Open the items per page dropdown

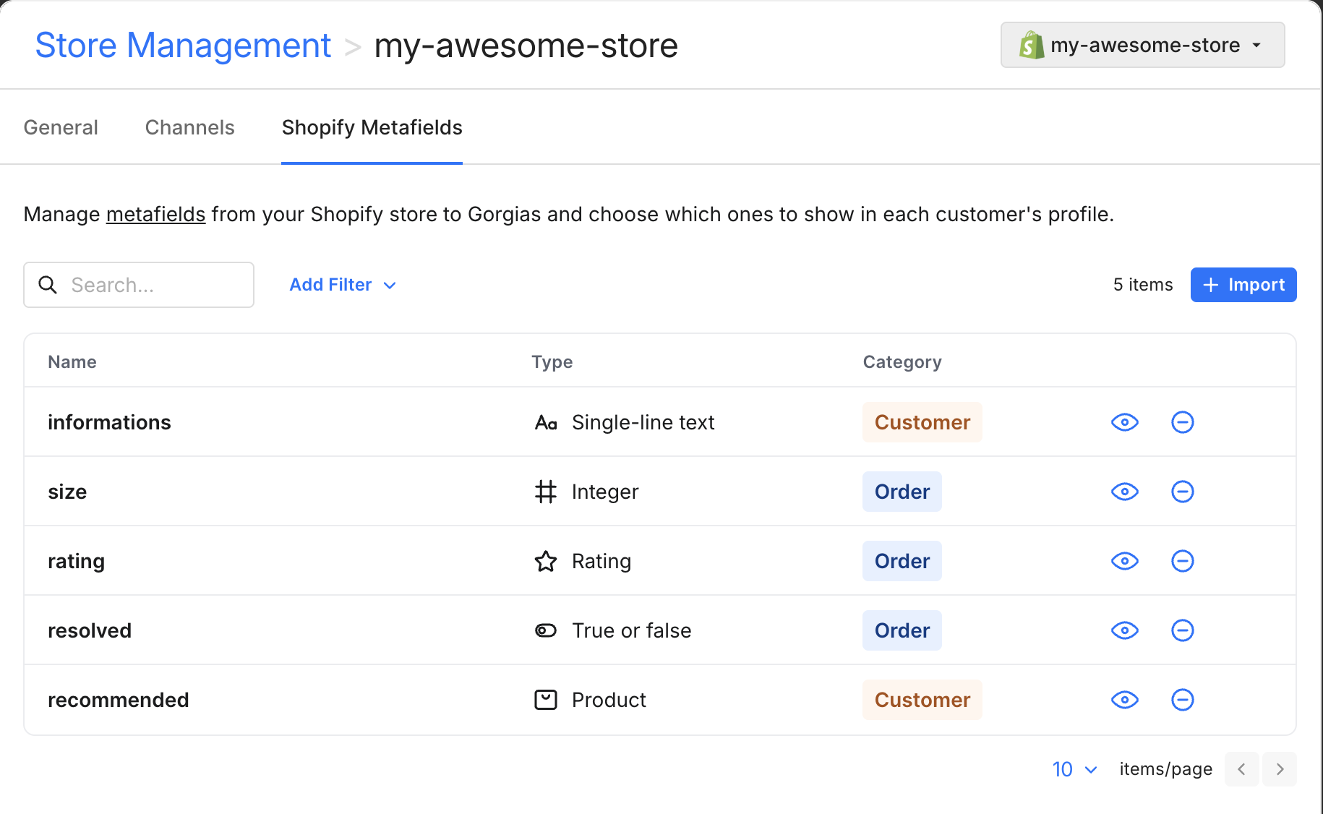pos(1074,769)
